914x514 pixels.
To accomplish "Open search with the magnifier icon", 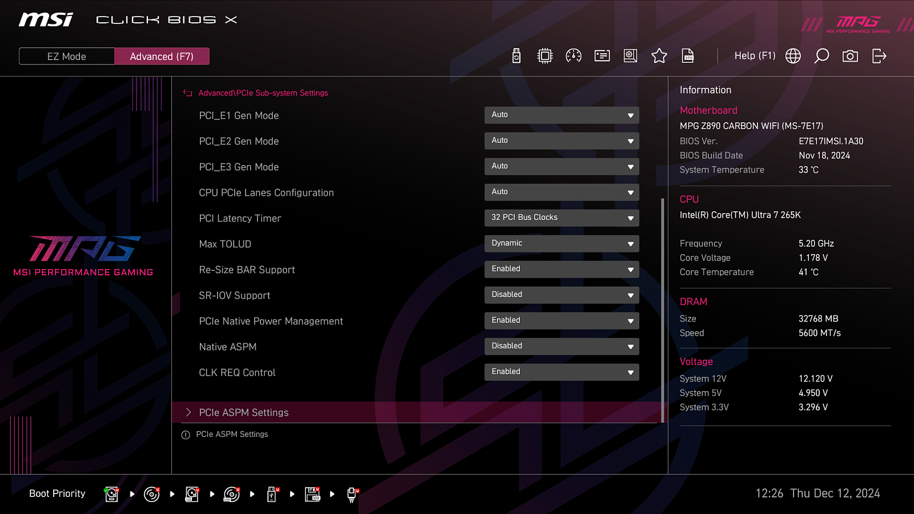I will point(821,56).
